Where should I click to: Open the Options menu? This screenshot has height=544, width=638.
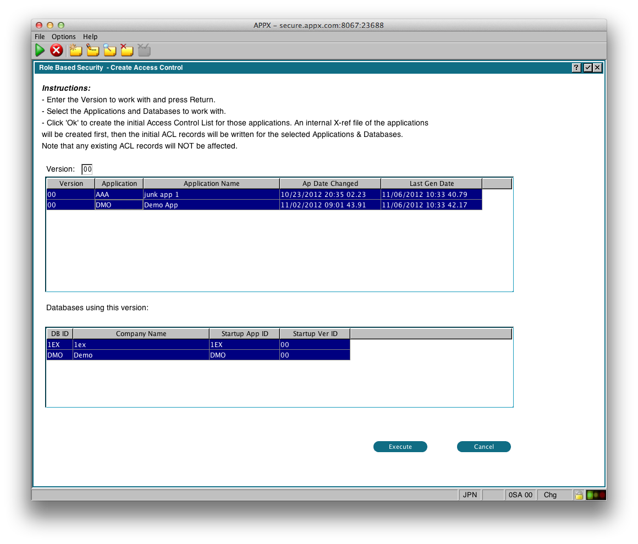point(64,37)
